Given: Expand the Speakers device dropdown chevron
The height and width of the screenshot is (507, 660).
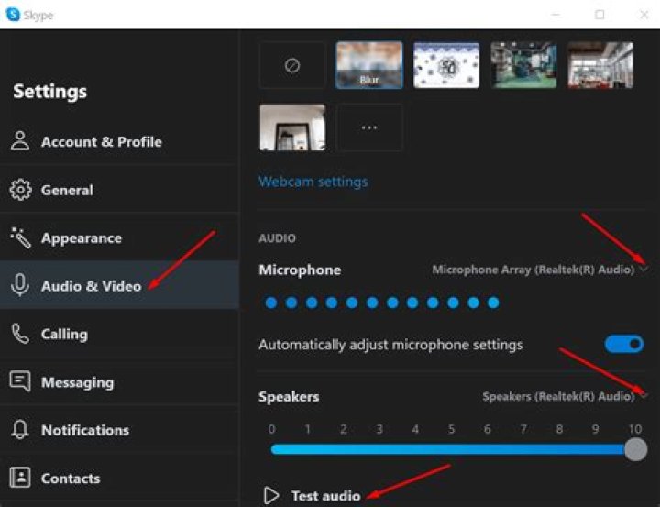Looking at the screenshot, I should point(644,396).
